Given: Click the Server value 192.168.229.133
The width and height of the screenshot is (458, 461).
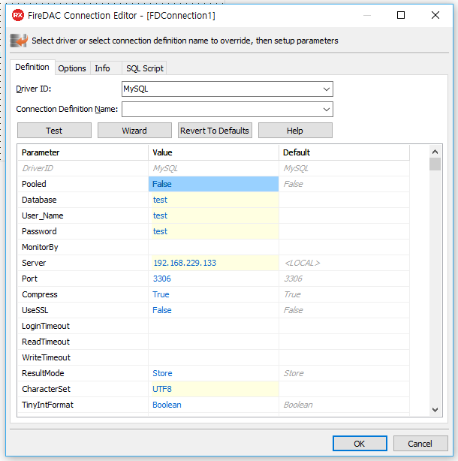Looking at the screenshot, I should point(213,263).
